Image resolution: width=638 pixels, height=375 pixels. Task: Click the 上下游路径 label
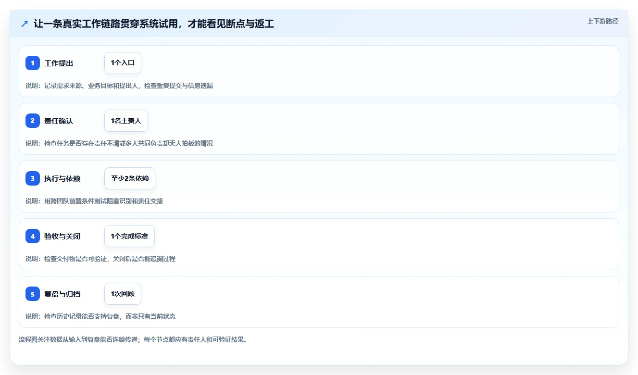(602, 21)
